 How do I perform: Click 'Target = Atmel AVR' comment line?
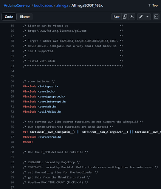tap(73, 41)
